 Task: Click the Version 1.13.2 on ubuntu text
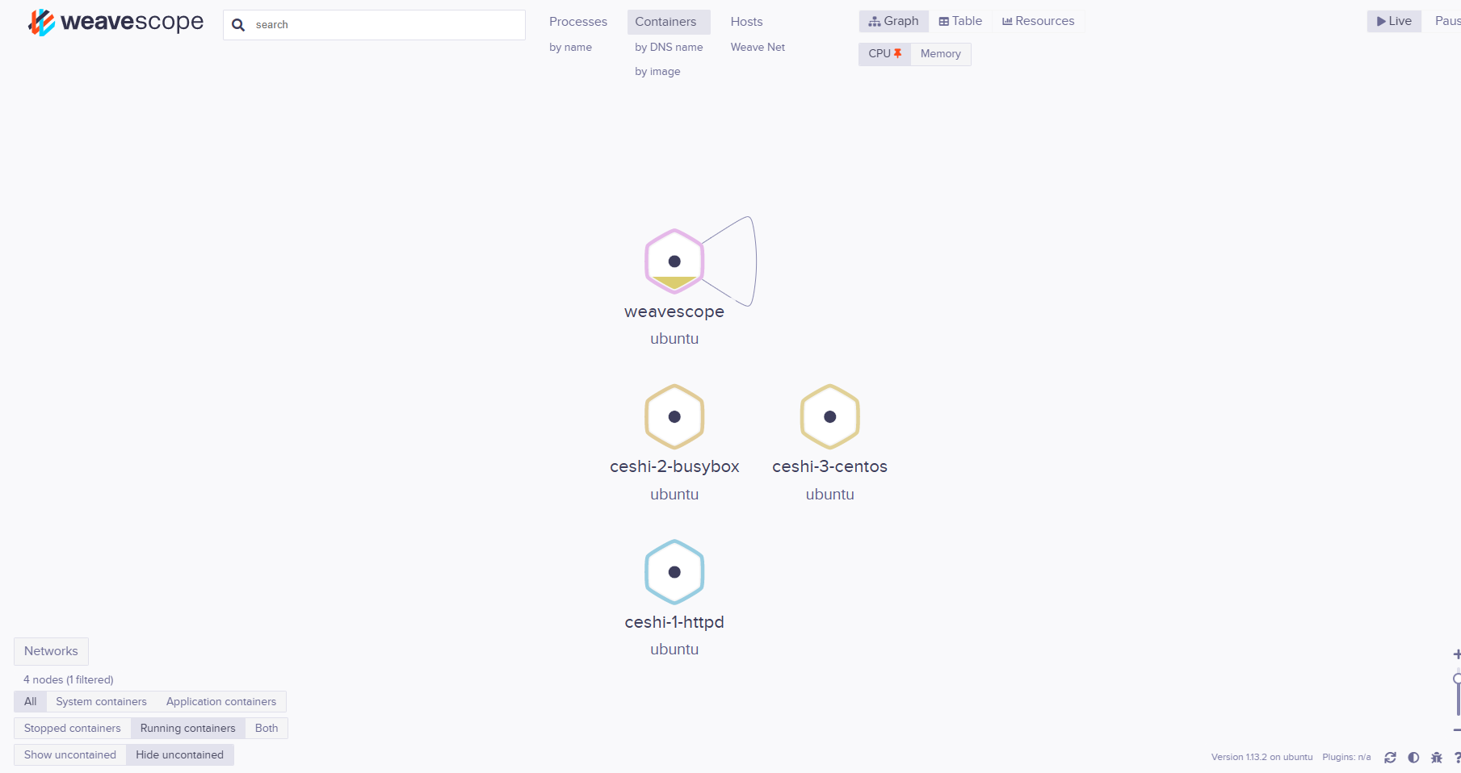(1262, 758)
